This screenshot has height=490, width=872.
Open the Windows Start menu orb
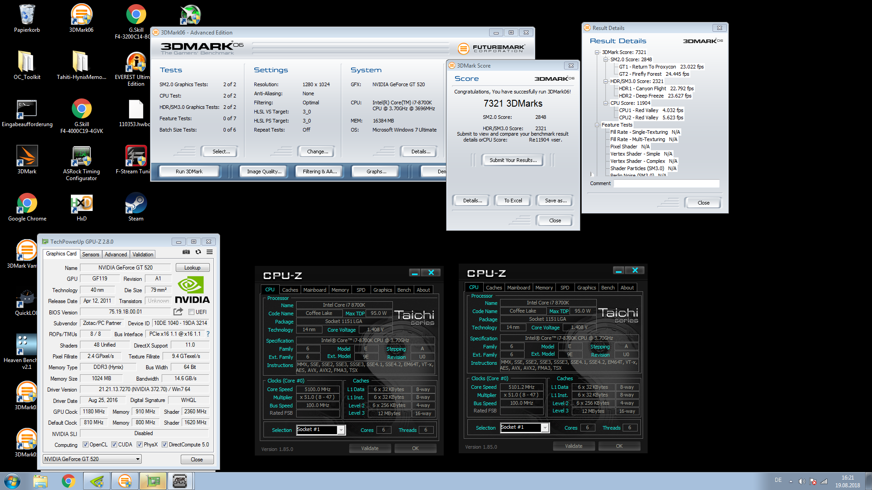[x=12, y=481]
